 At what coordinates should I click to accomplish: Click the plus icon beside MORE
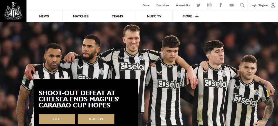pyautogui.click(x=197, y=16)
